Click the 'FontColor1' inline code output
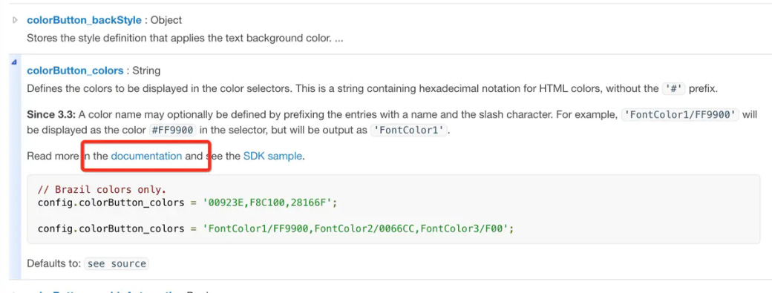This screenshot has height=293, width=772. point(408,131)
